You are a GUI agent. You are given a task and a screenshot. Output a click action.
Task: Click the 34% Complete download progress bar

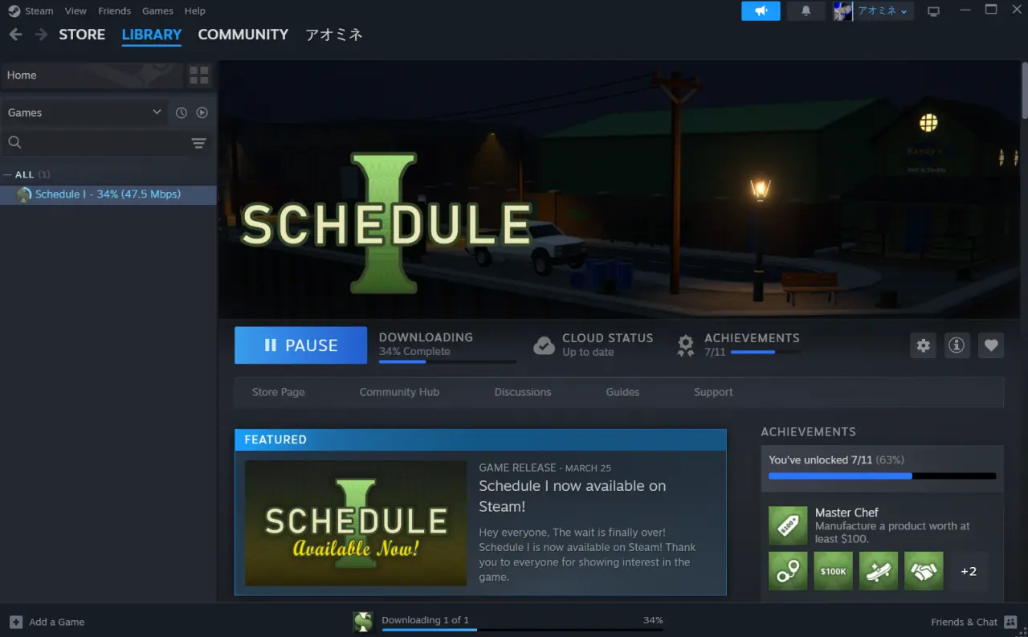447,362
